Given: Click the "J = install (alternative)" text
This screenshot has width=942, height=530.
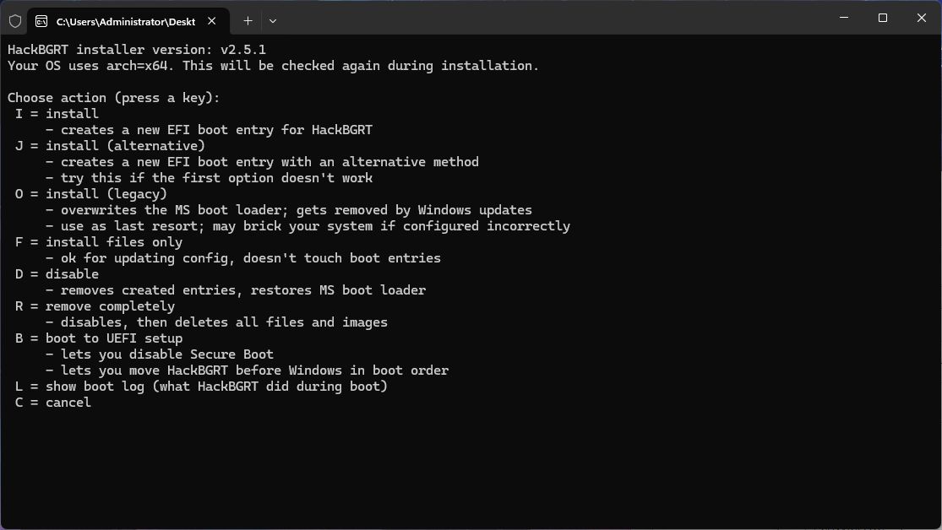Looking at the screenshot, I should [110, 146].
